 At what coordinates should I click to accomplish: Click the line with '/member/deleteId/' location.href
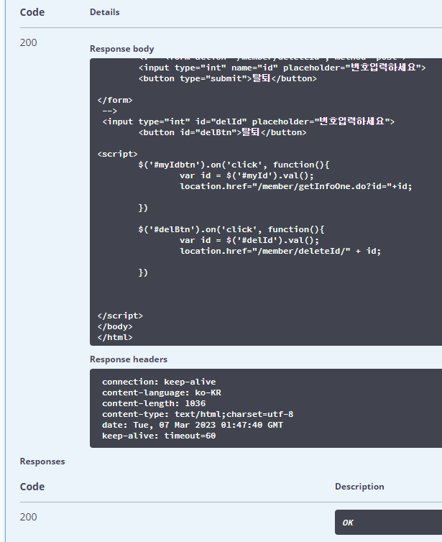coord(280,251)
